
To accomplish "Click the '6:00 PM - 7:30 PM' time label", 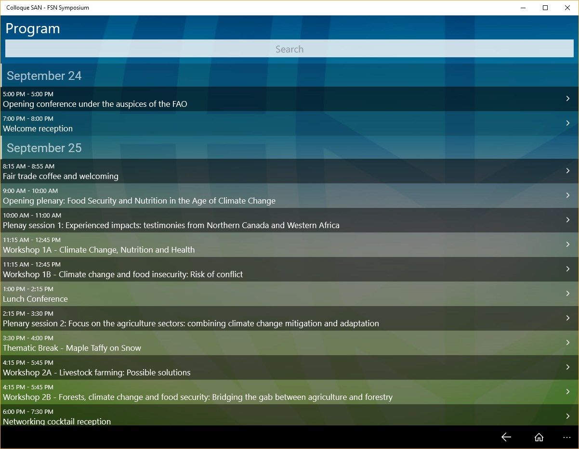I will tap(28, 411).
